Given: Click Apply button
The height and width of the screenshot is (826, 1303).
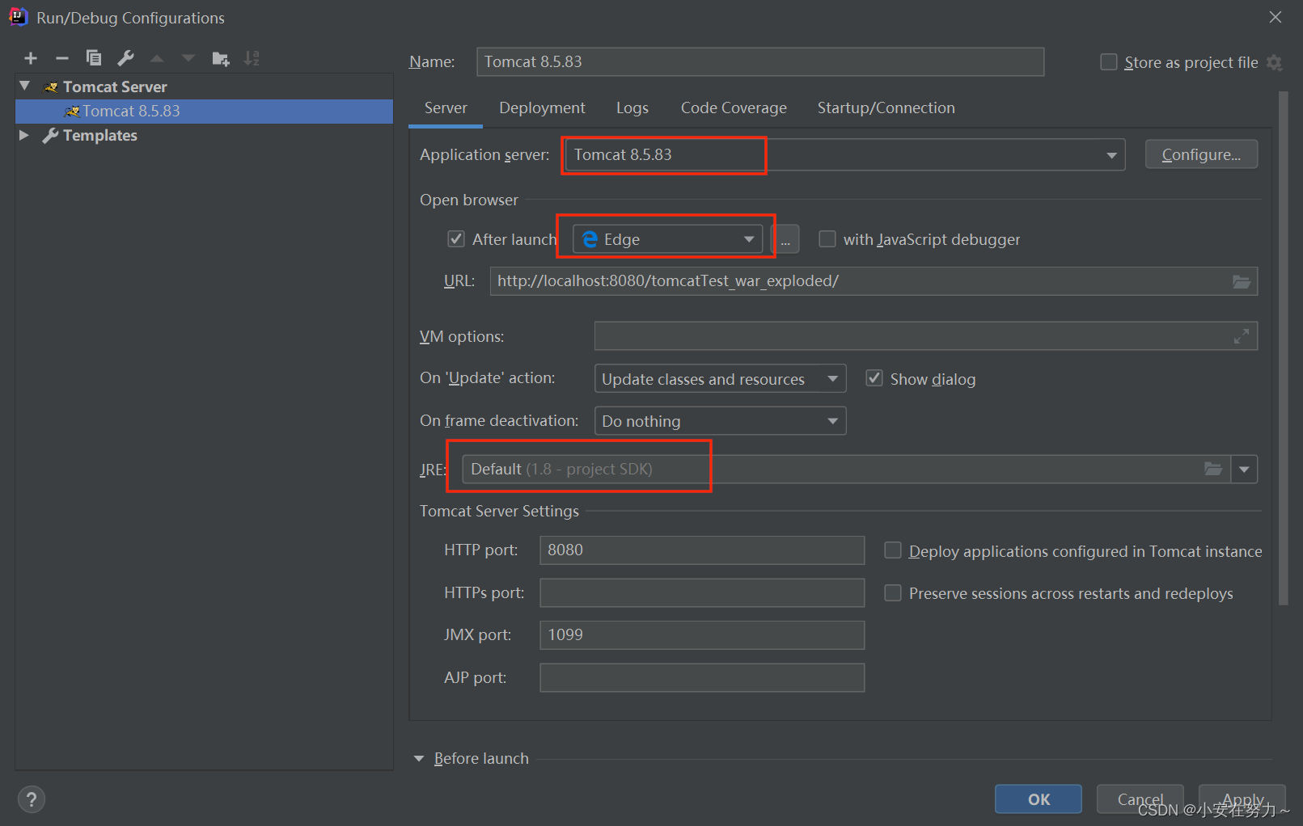Looking at the screenshot, I should [x=1242, y=799].
